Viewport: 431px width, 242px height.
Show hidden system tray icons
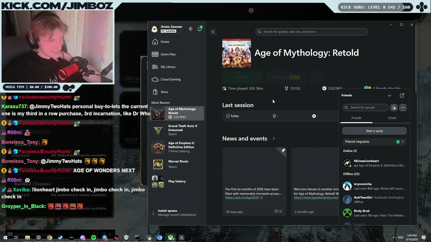(394, 238)
